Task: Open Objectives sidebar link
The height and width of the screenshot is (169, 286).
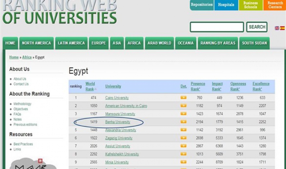Action: (21, 109)
